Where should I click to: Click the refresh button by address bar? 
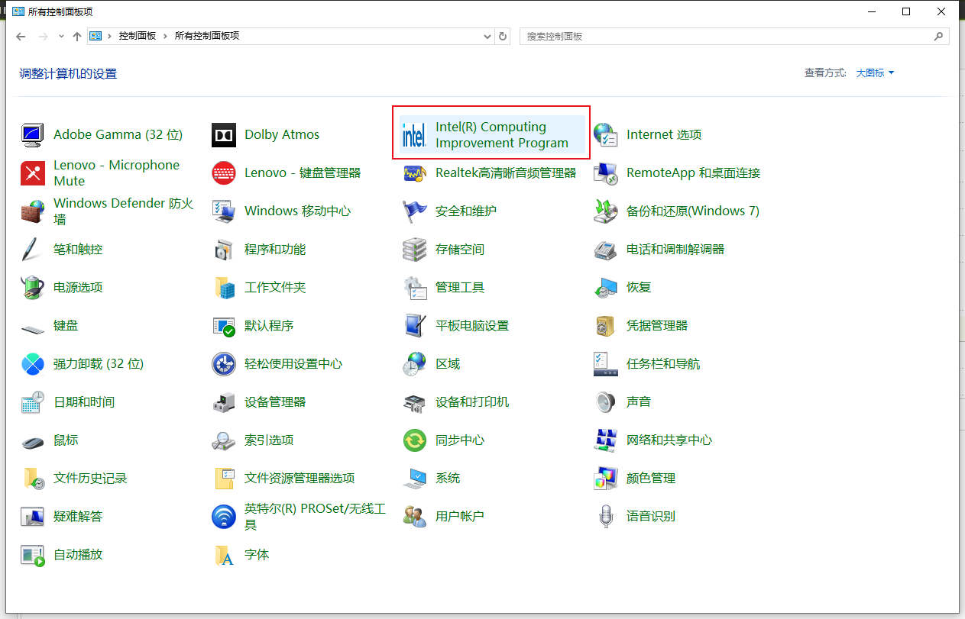coord(503,37)
